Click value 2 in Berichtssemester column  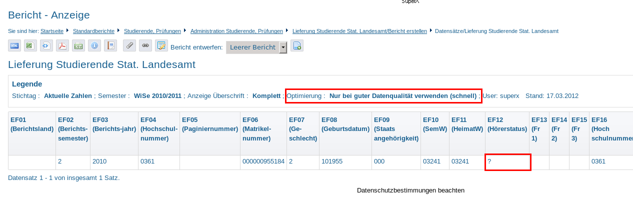pyautogui.click(x=59, y=161)
